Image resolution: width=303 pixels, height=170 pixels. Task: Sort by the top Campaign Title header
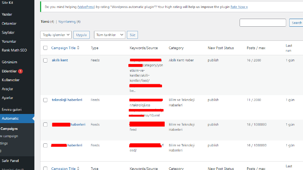(x=63, y=48)
